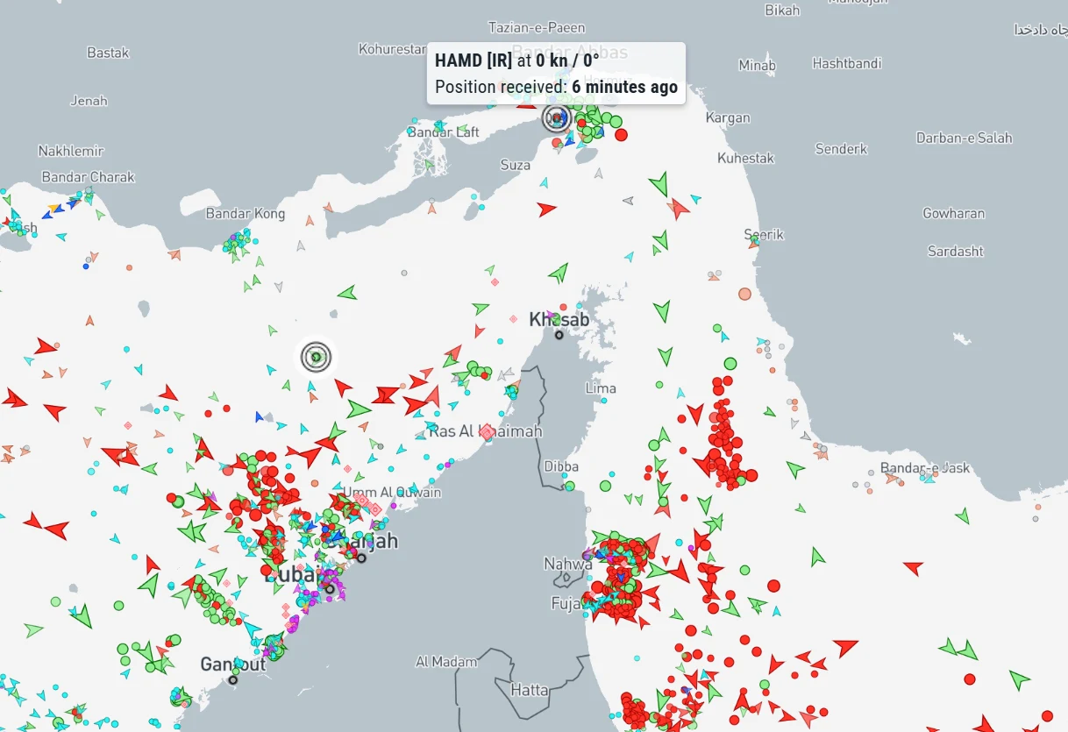
Task: Click the bullseye-circled vessel marker west of Ras Al Khaimah
Action: pos(315,355)
